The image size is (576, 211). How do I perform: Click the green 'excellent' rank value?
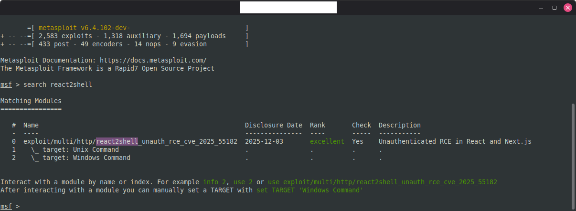[x=327, y=141]
